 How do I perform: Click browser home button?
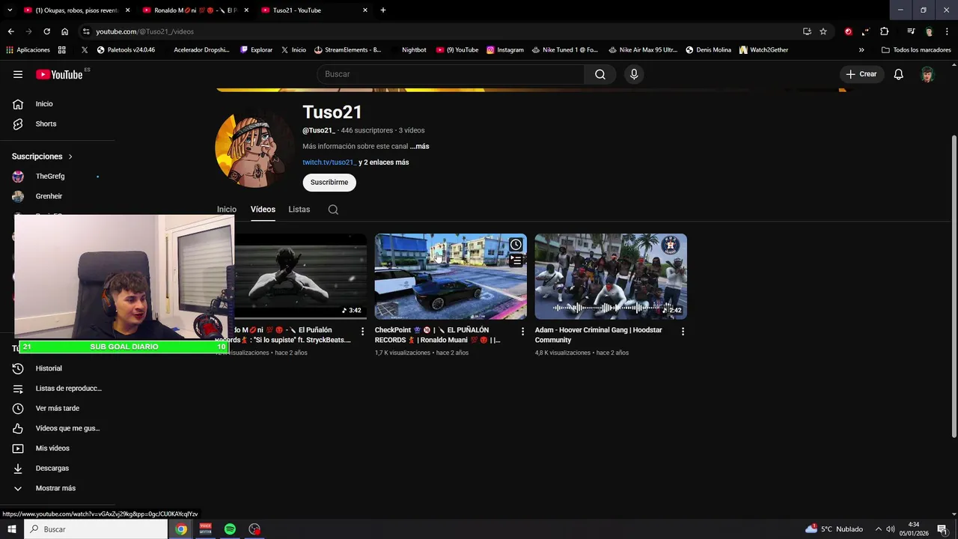[x=65, y=31]
